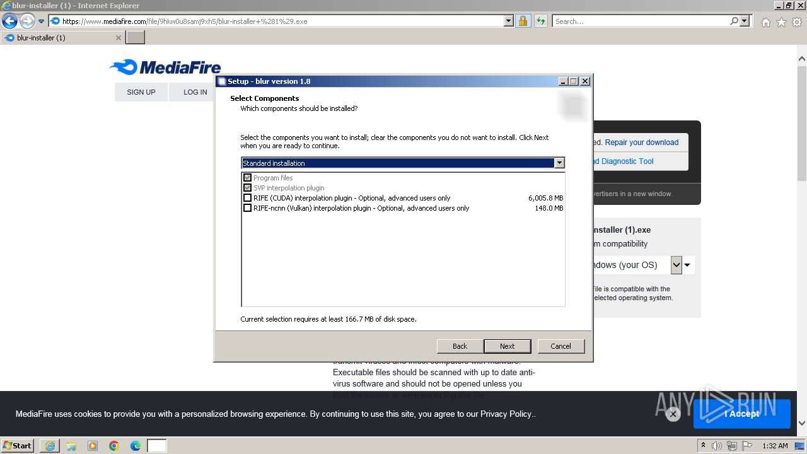Click the blank taskbar item button

coord(157,446)
